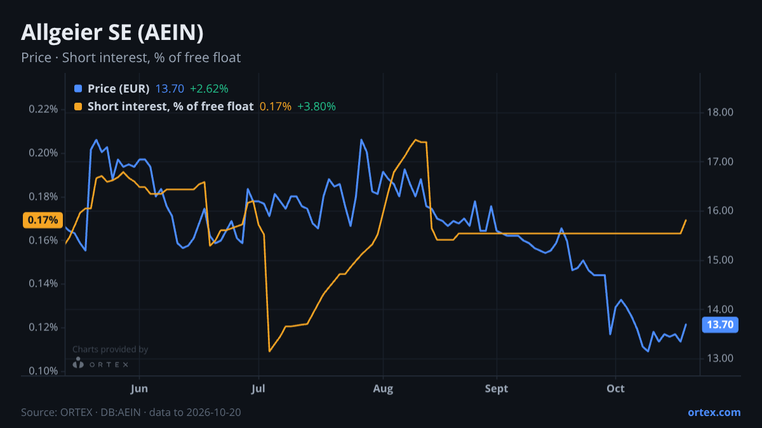762x428 pixels.
Task: Click the 15.00 right axis label
Action: tap(720, 260)
